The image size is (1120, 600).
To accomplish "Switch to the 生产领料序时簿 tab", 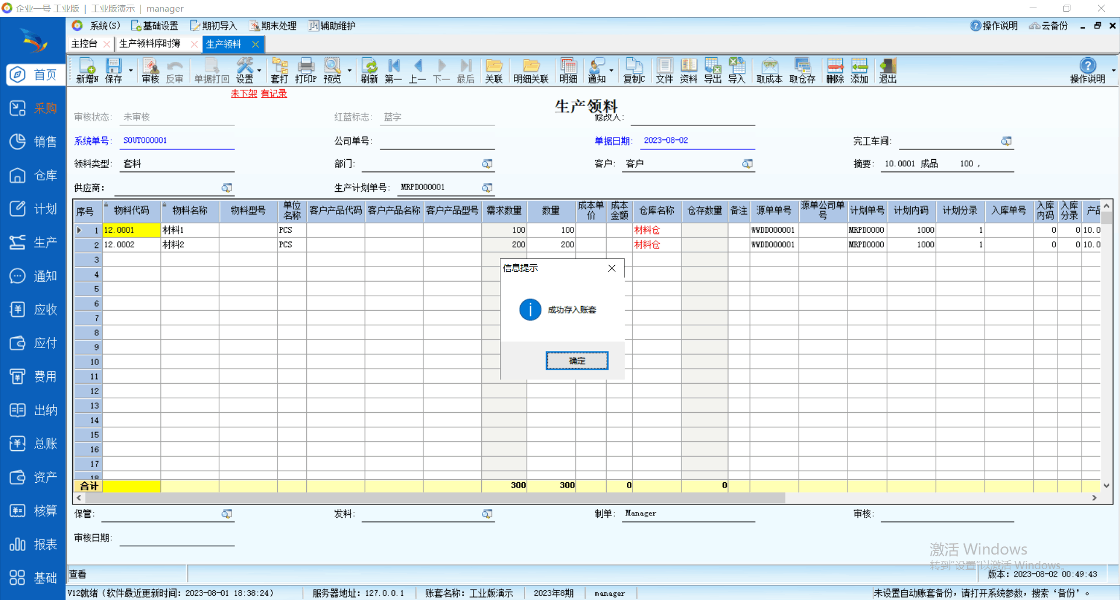I will [150, 44].
